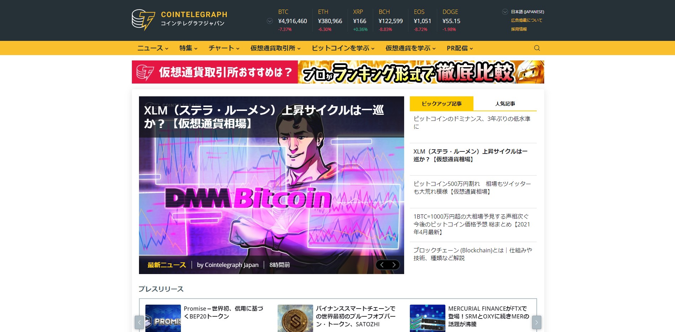Expand the 仮想通貨を学ぶ menu
This screenshot has width=675, height=332.
coord(411,48)
